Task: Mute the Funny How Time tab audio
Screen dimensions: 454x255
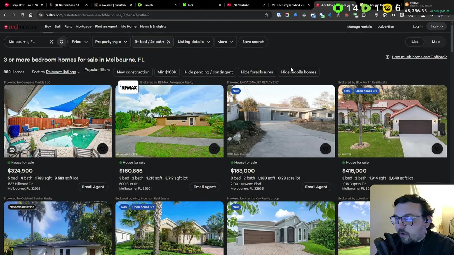Action: click(x=36, y=5)
